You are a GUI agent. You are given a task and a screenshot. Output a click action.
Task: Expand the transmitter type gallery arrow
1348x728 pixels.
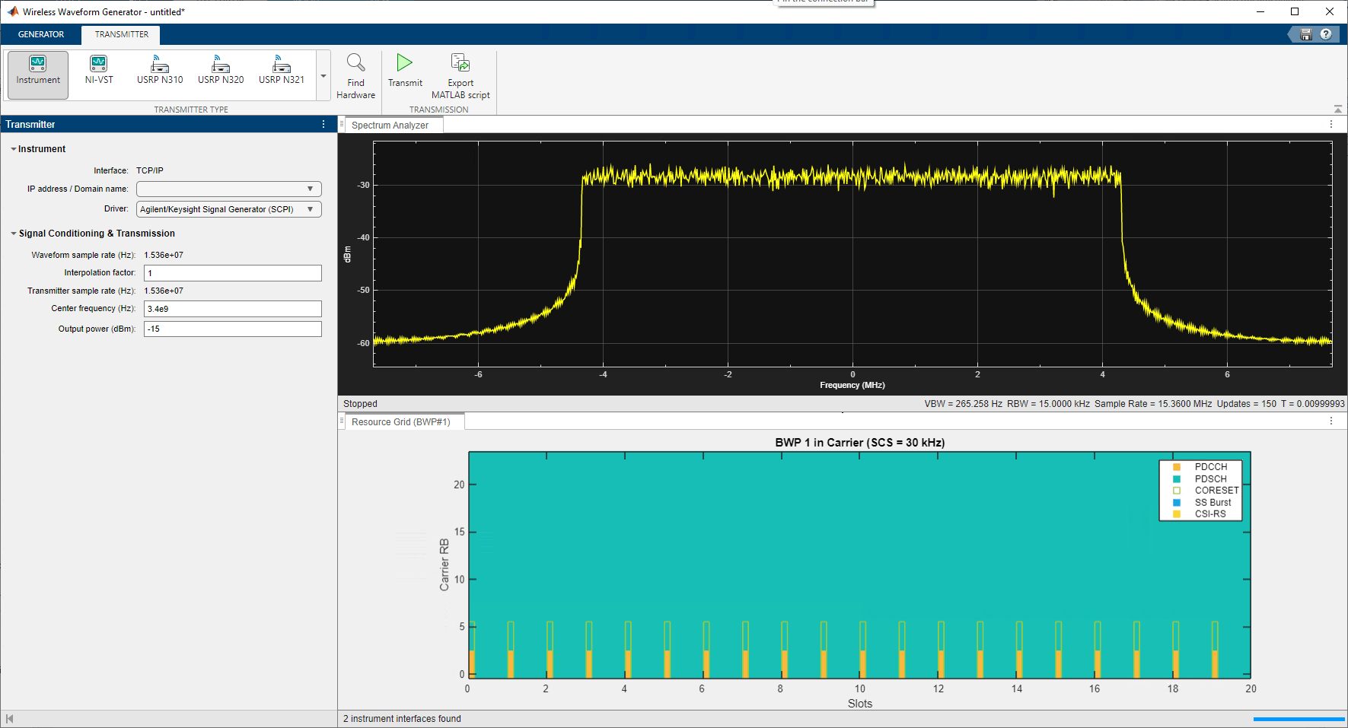pos(323,76)
